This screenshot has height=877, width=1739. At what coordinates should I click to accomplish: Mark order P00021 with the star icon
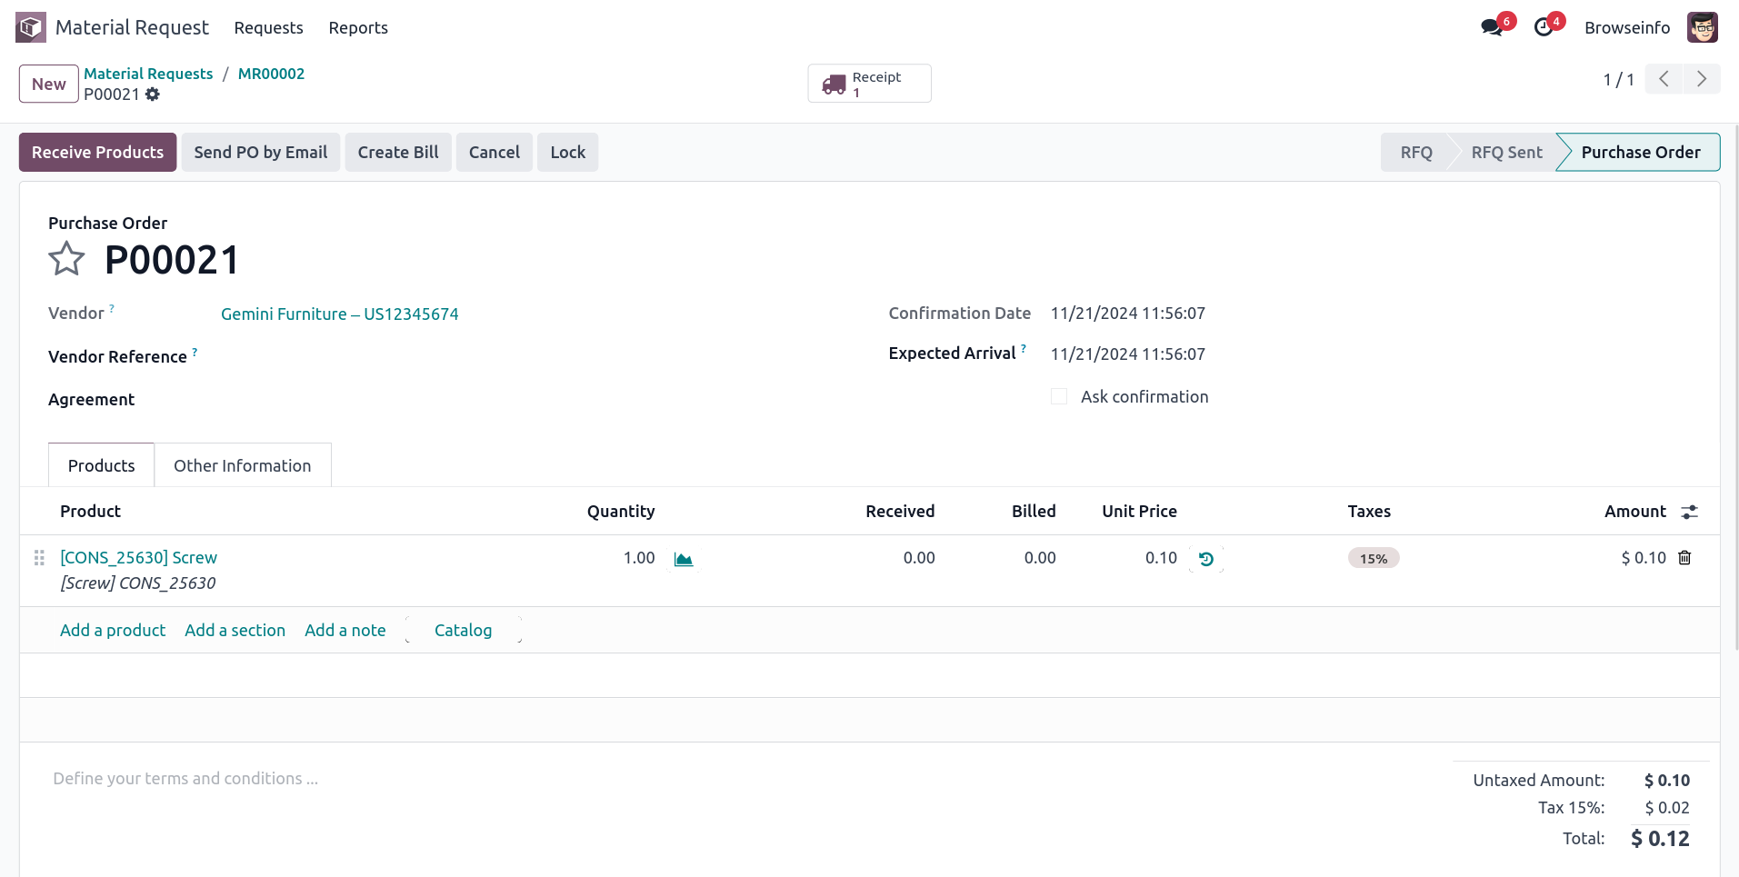(x=66, y=260)
